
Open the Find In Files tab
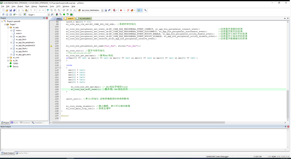pos(22,153)
